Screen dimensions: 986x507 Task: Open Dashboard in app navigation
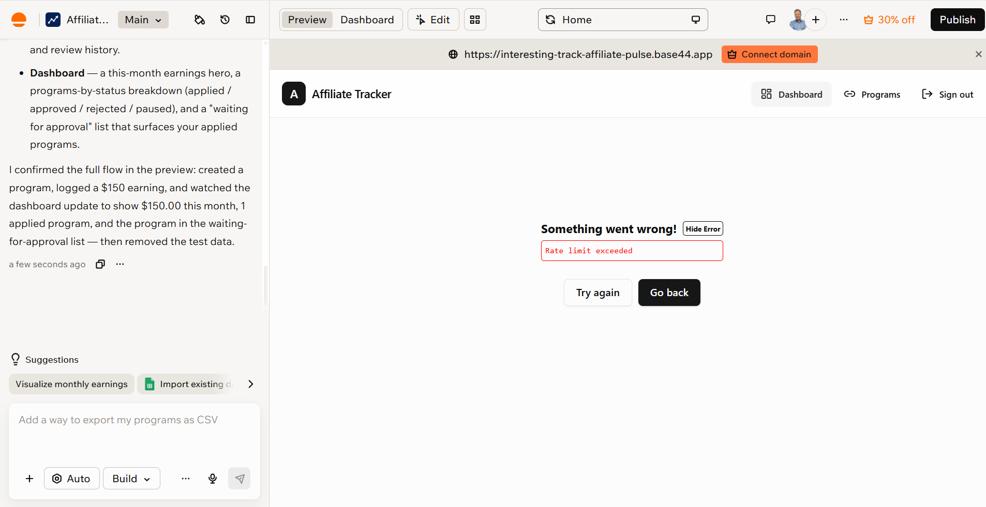pyautogui.click(x=791, y=94)
